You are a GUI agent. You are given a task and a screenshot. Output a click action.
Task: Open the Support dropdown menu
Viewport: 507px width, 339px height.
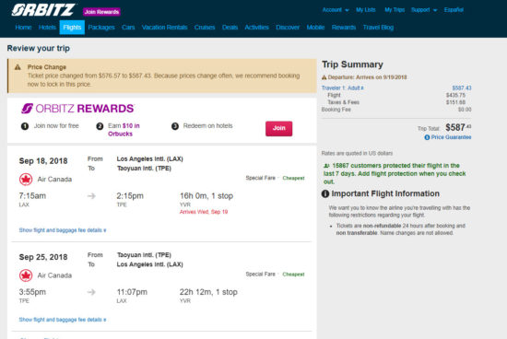[x=424, y=10]
